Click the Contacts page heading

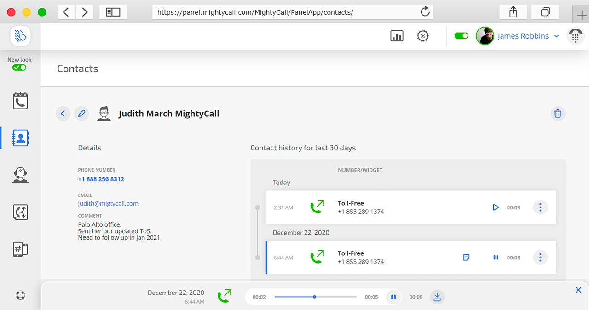[x=77, y=69]
